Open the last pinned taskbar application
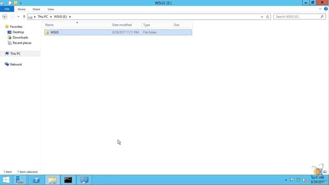The width and height of the screenshot is (329, 185). [84, 180]
